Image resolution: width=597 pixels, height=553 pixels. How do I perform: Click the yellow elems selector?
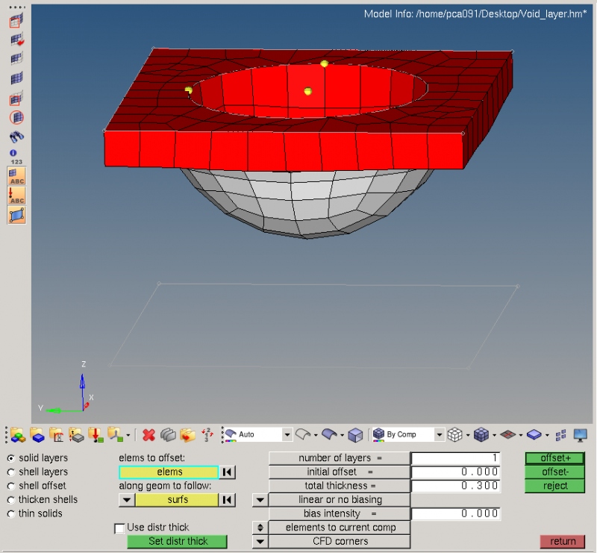click(x=169, y=472)
